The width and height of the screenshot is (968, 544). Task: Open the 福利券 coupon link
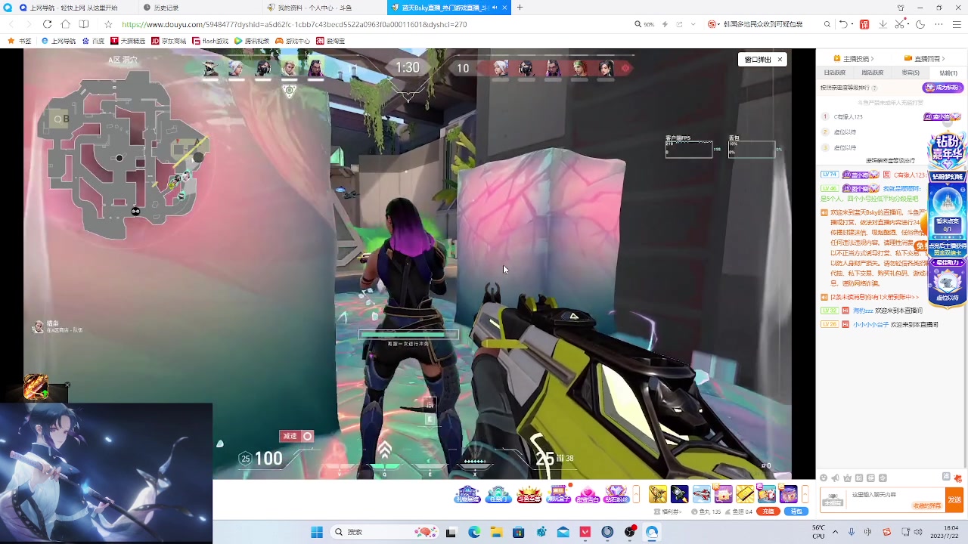[668, 512]
